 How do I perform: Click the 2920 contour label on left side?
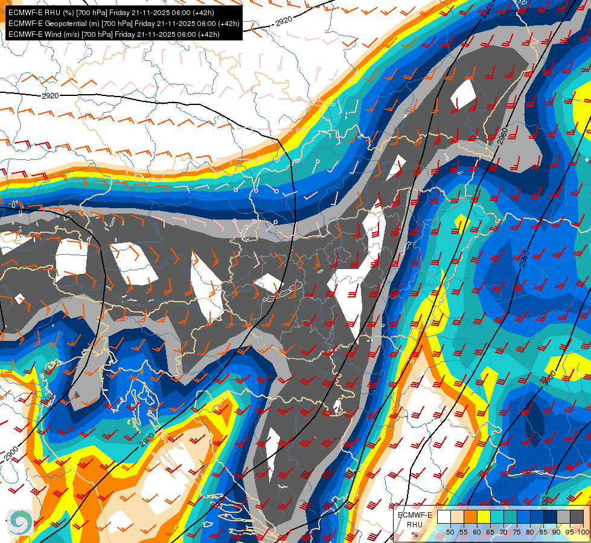[x=50, y=96]
